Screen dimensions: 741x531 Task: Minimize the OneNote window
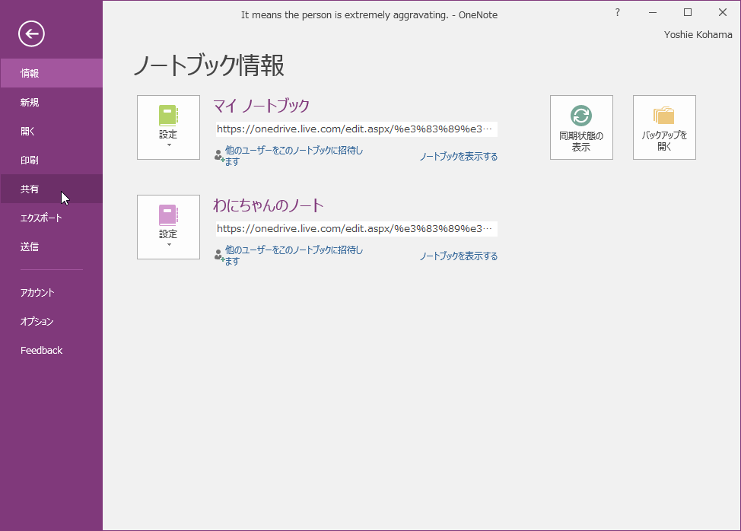653,13
